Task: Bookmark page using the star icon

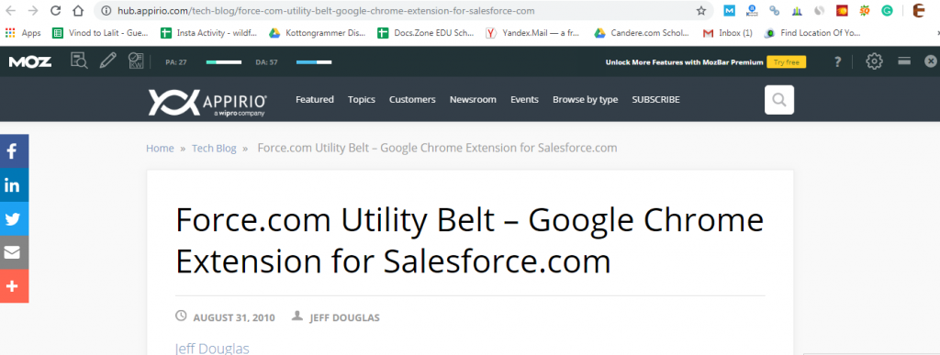Action: [700, 11]
